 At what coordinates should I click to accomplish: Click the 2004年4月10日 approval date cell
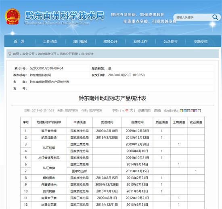[x=137, y=151]
